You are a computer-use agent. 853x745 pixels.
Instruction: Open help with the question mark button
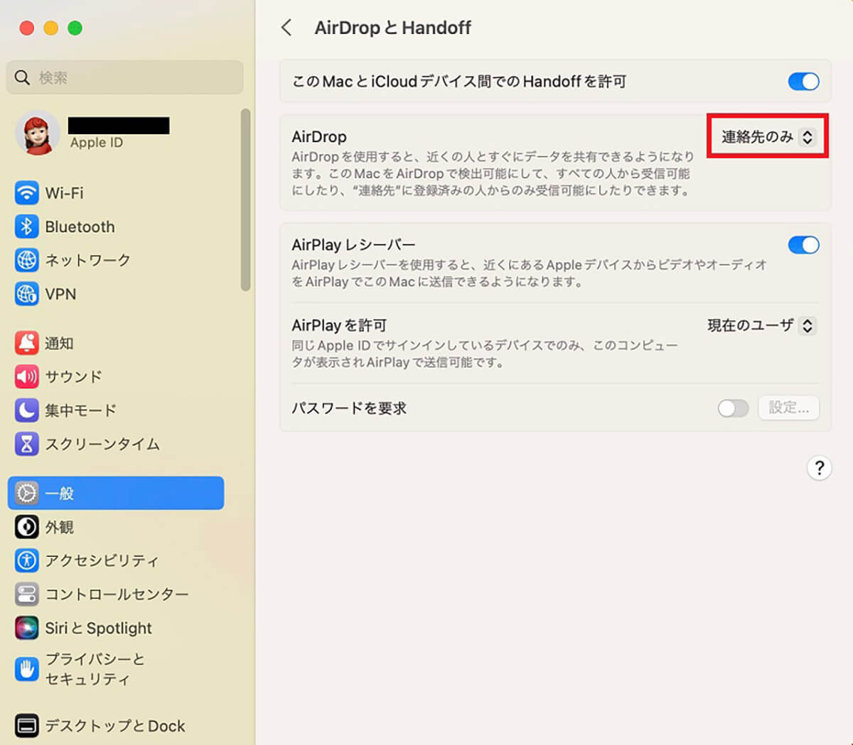pyautogui.click(x=819, y=468)
